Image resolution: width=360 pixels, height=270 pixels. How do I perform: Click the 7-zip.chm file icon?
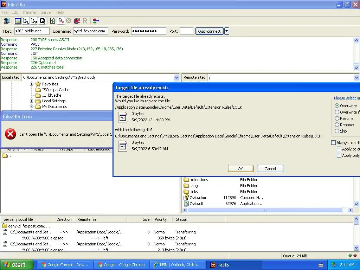coord(186,198)
